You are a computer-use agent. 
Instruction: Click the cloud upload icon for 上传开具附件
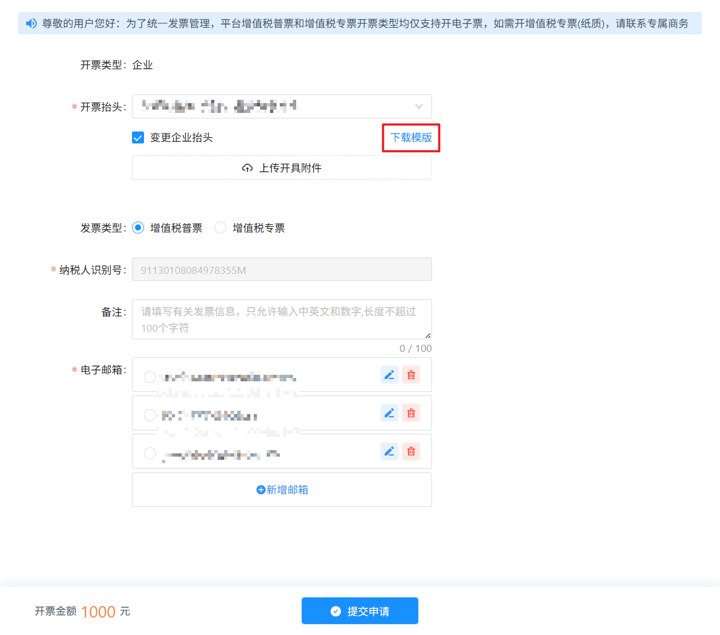[x=247, y=168]
